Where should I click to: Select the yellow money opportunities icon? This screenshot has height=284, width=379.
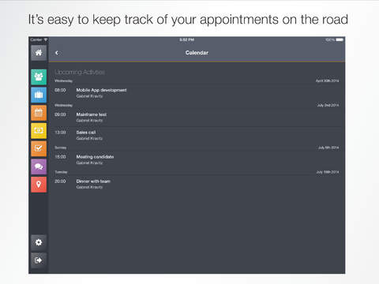pyautogui.click(x=39, y=131)
